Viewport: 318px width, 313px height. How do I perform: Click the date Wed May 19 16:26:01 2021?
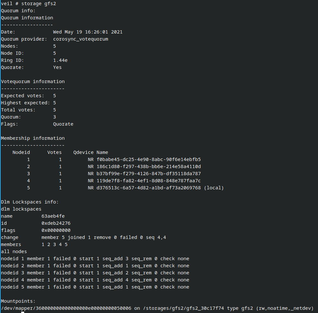[x=88, y=32]
